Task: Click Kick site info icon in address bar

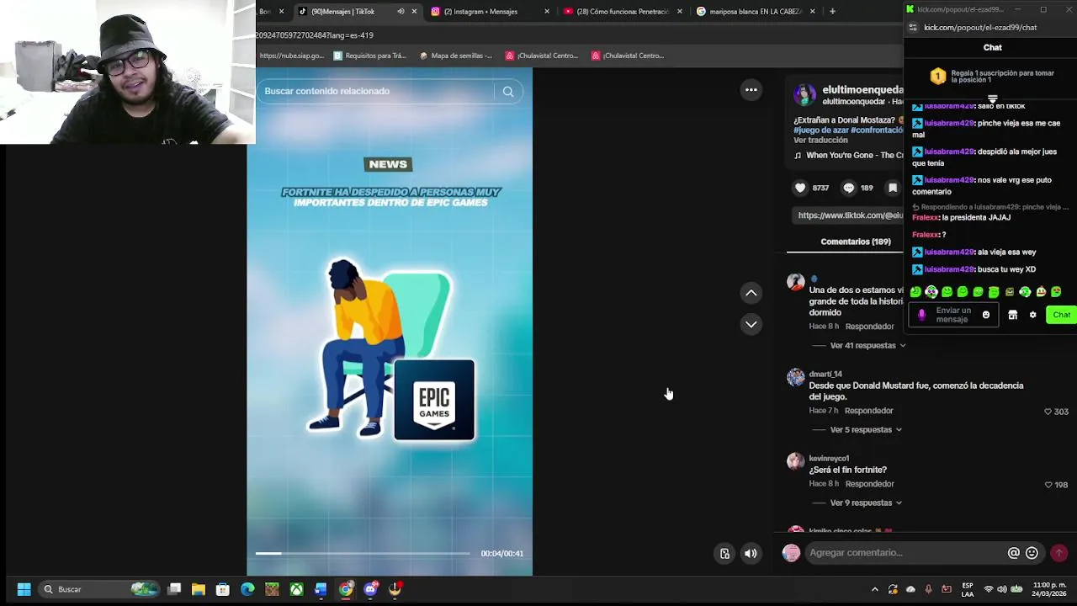Action: [913, 28]
